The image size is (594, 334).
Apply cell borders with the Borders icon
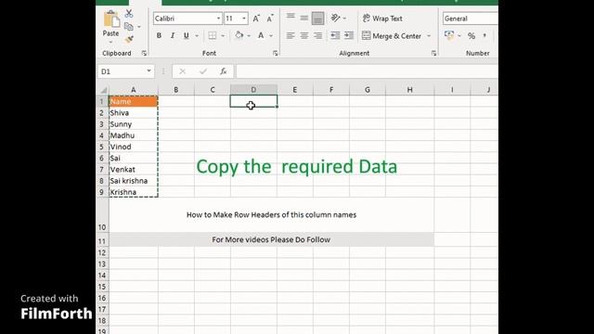click(213, 35)
